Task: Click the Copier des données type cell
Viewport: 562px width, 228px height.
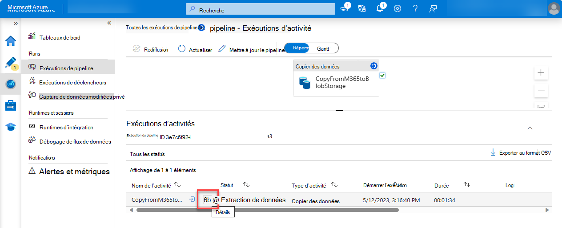Action: pos(316,201)
